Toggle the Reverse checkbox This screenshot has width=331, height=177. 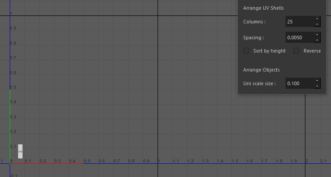click(x=297, y=51)
